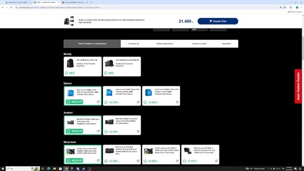The image size is (304, 171).
Task: Click the 21.400 TL price text
Action: pos(186,21)
